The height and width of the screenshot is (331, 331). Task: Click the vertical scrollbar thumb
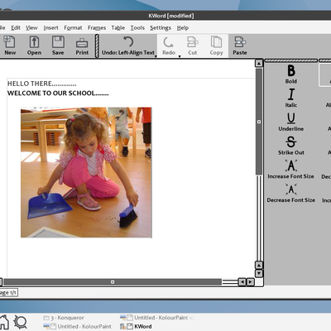click(259, 122)
